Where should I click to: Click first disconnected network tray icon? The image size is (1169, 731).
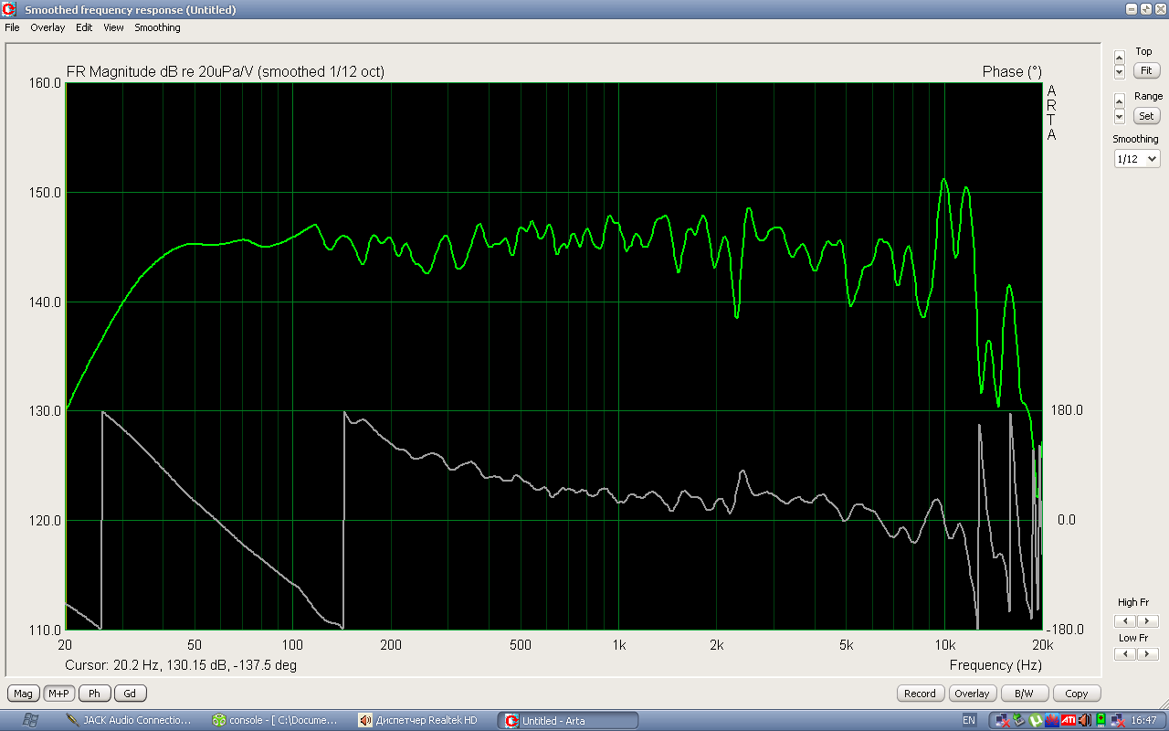(1003, 720)
